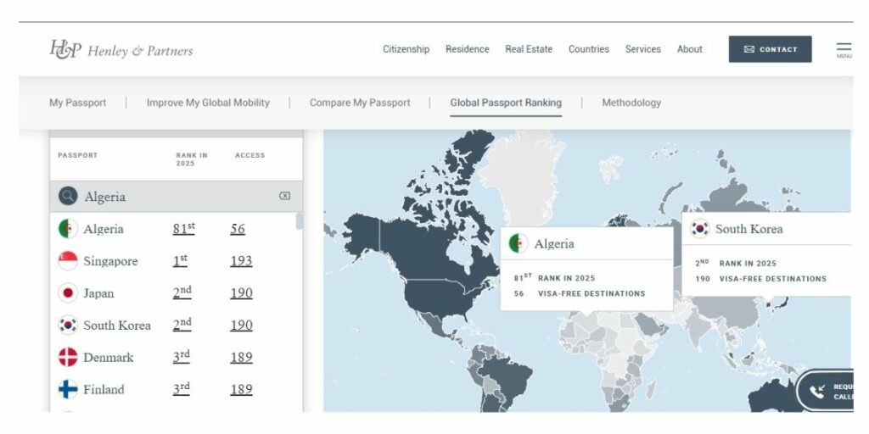The image size is (869, 434).
Task: Click South Korea's 2nd rank in the list
Action: pyautogui.click(x=182, y=325)
